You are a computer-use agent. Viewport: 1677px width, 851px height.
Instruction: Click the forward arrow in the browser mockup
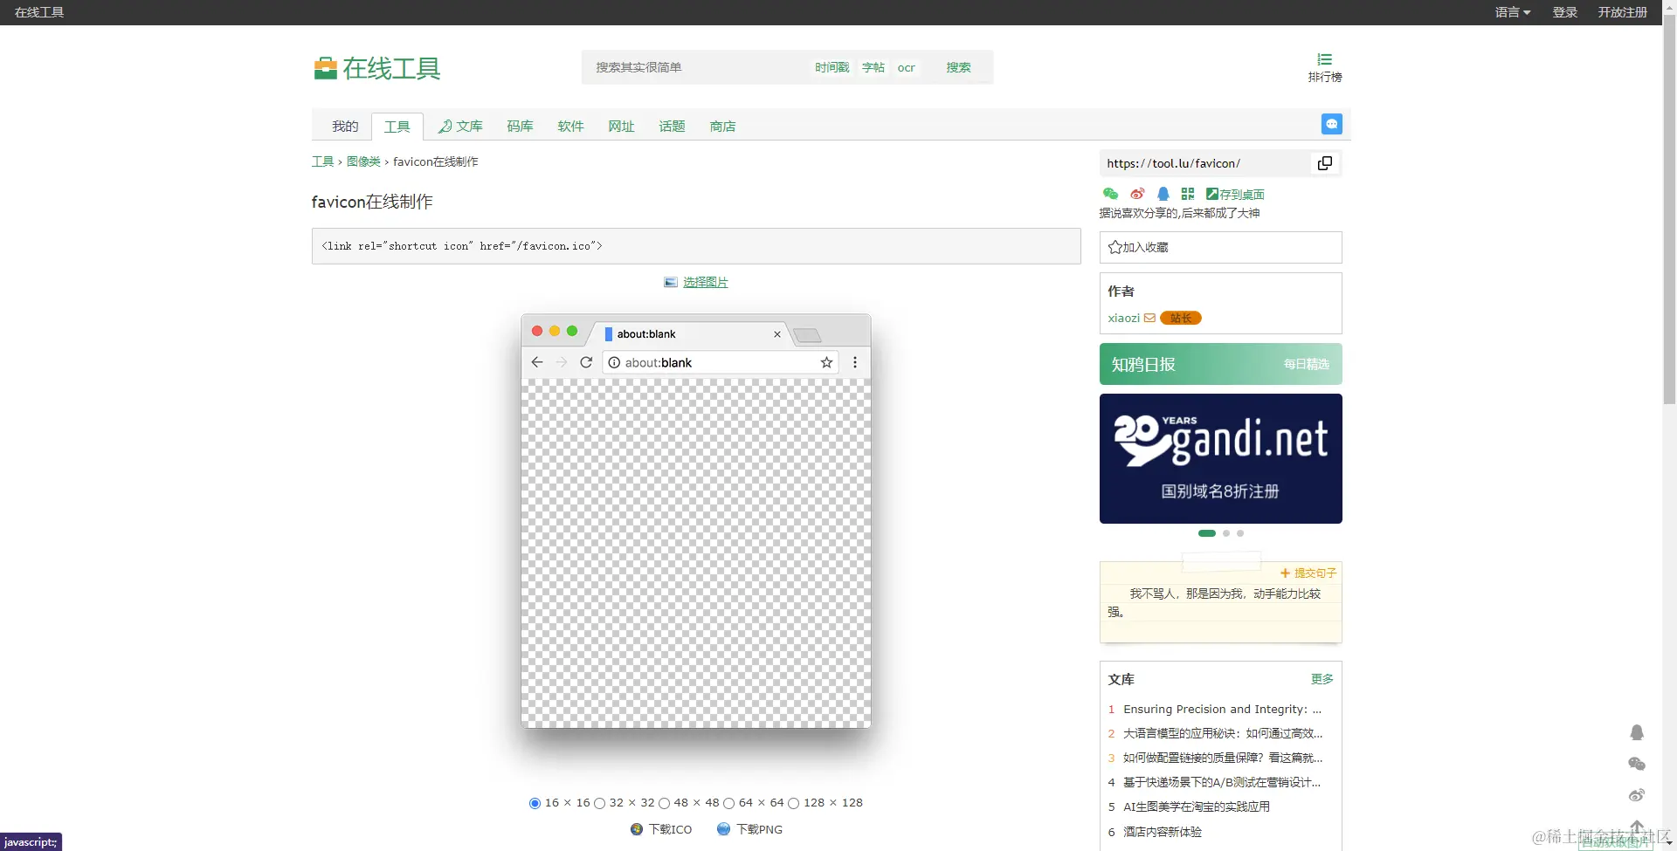tap(562, 362)
